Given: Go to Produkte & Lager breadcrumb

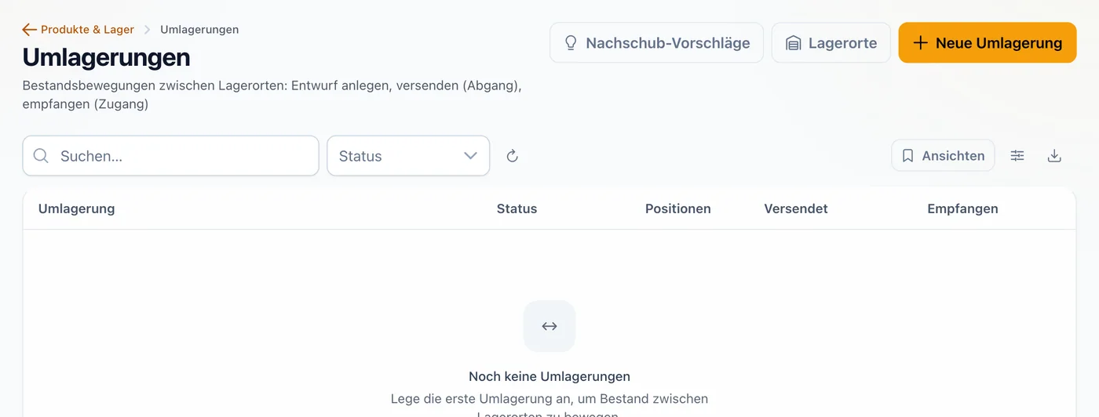Looking at the screenshot, I should 87,30.
